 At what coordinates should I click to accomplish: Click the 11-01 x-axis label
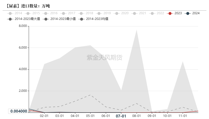[x=183, y=116]
